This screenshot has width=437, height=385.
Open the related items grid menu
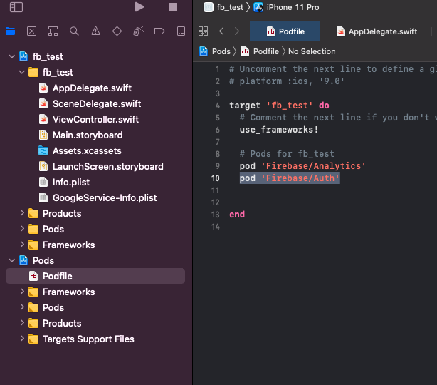pos(203,31)
